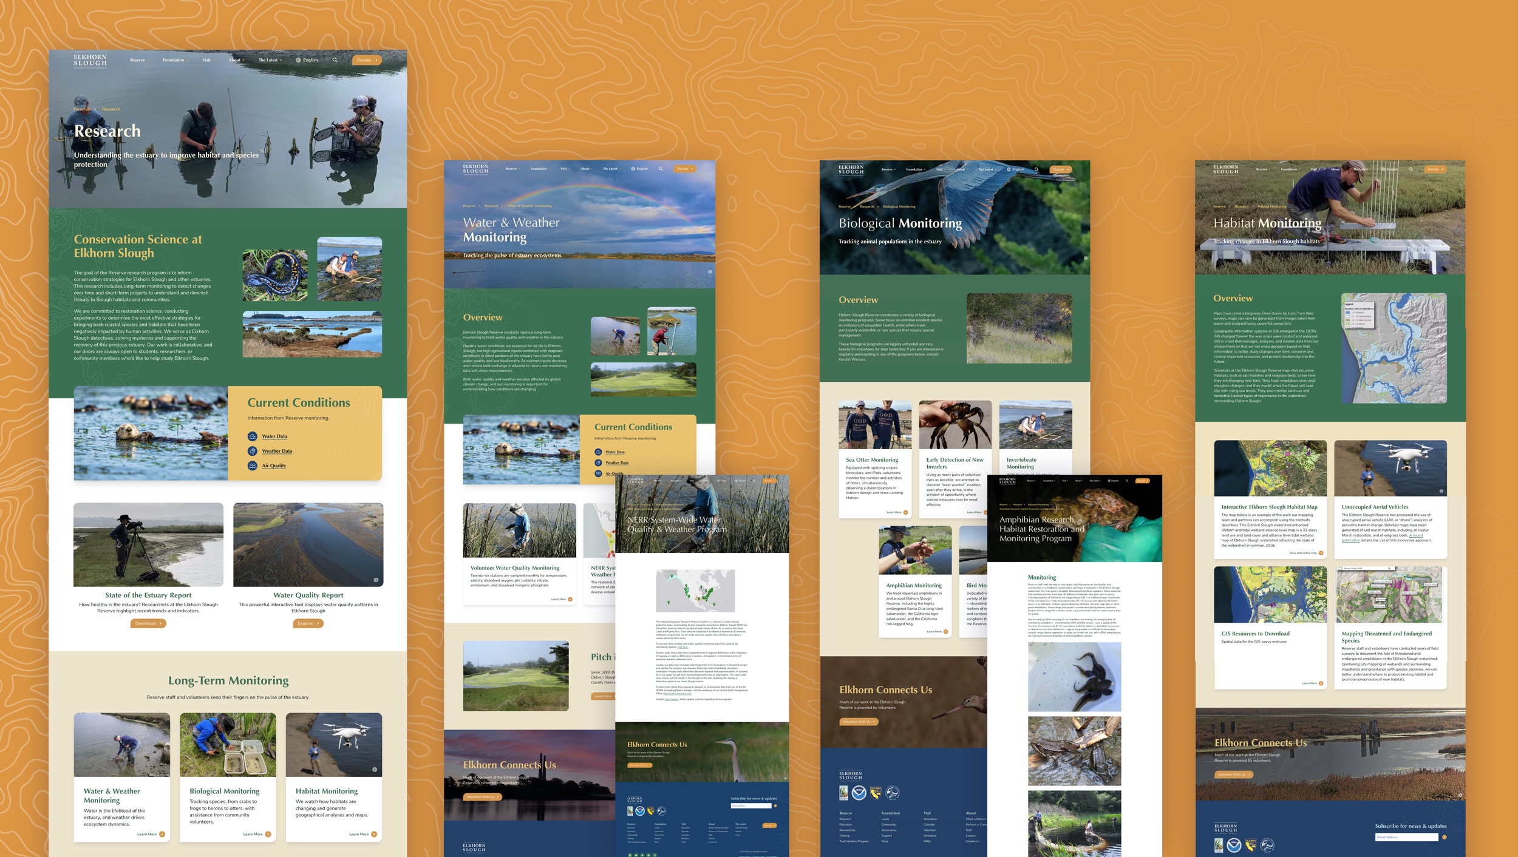Open English language selector on Research page
This screenshot has height=857, width=1518.
pyautogui.click(x=307, y=60)
